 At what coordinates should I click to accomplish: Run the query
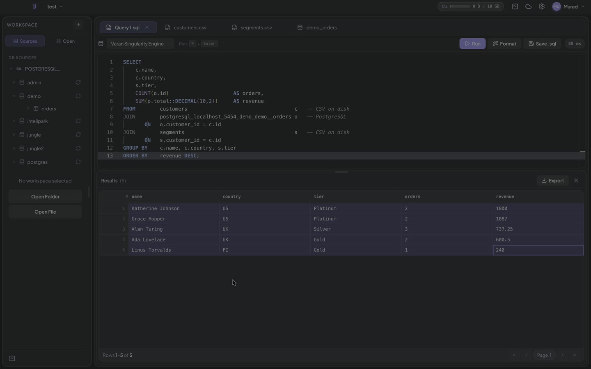click(472, 43)
